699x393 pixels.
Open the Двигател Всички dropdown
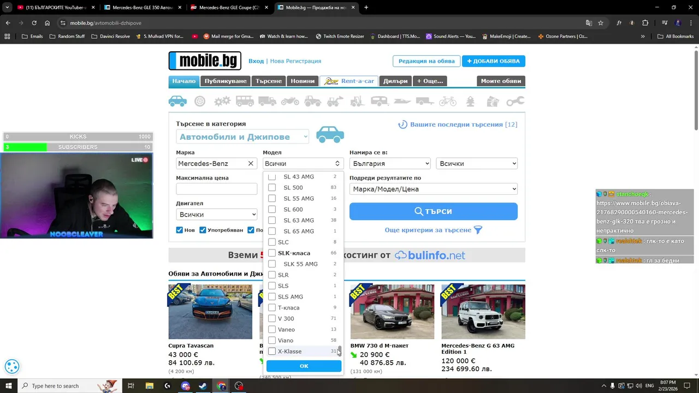(x=216, y=215)
